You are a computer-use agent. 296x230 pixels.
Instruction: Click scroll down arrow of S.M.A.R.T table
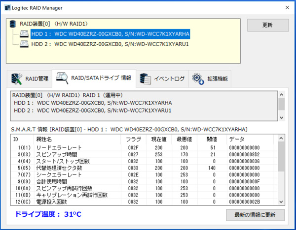click(281, 202)
